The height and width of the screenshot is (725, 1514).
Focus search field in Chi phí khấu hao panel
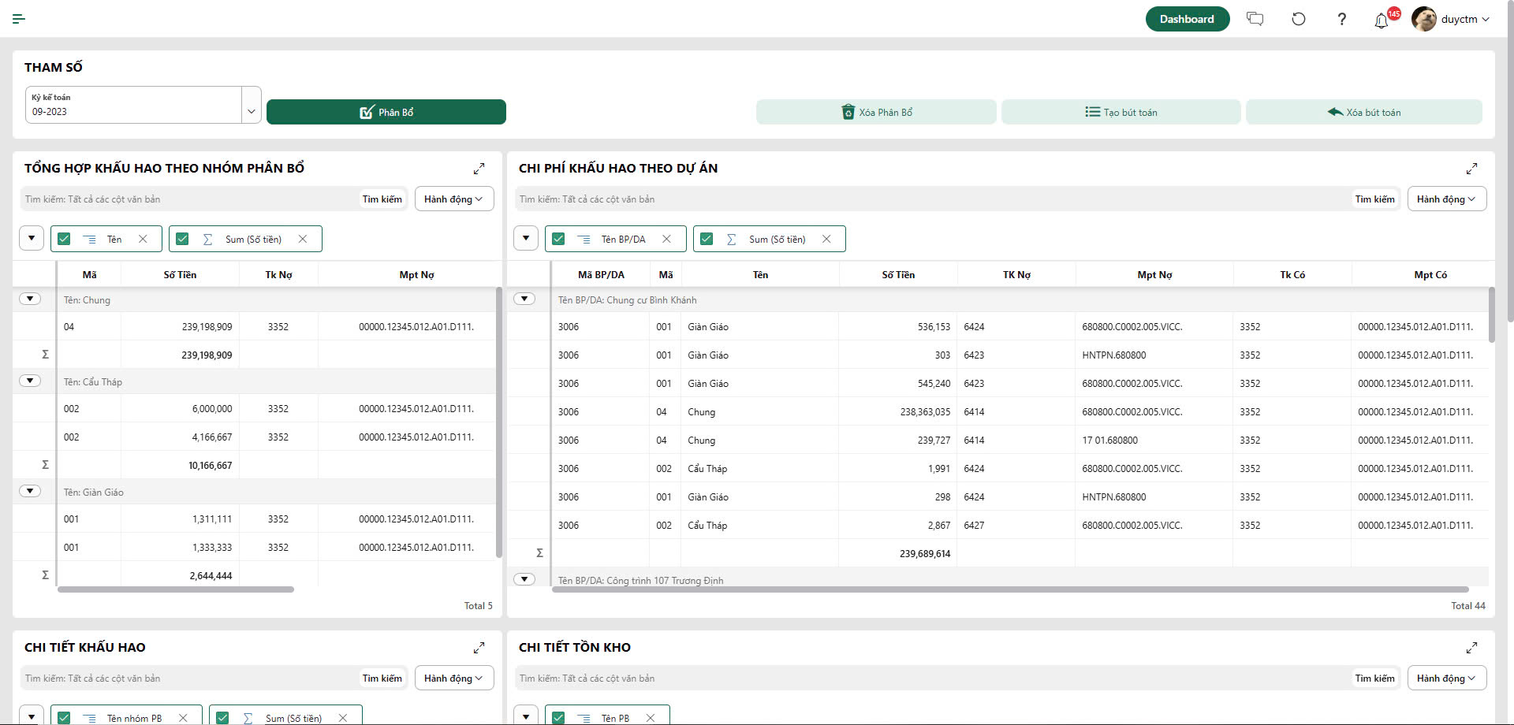[933, 199]
